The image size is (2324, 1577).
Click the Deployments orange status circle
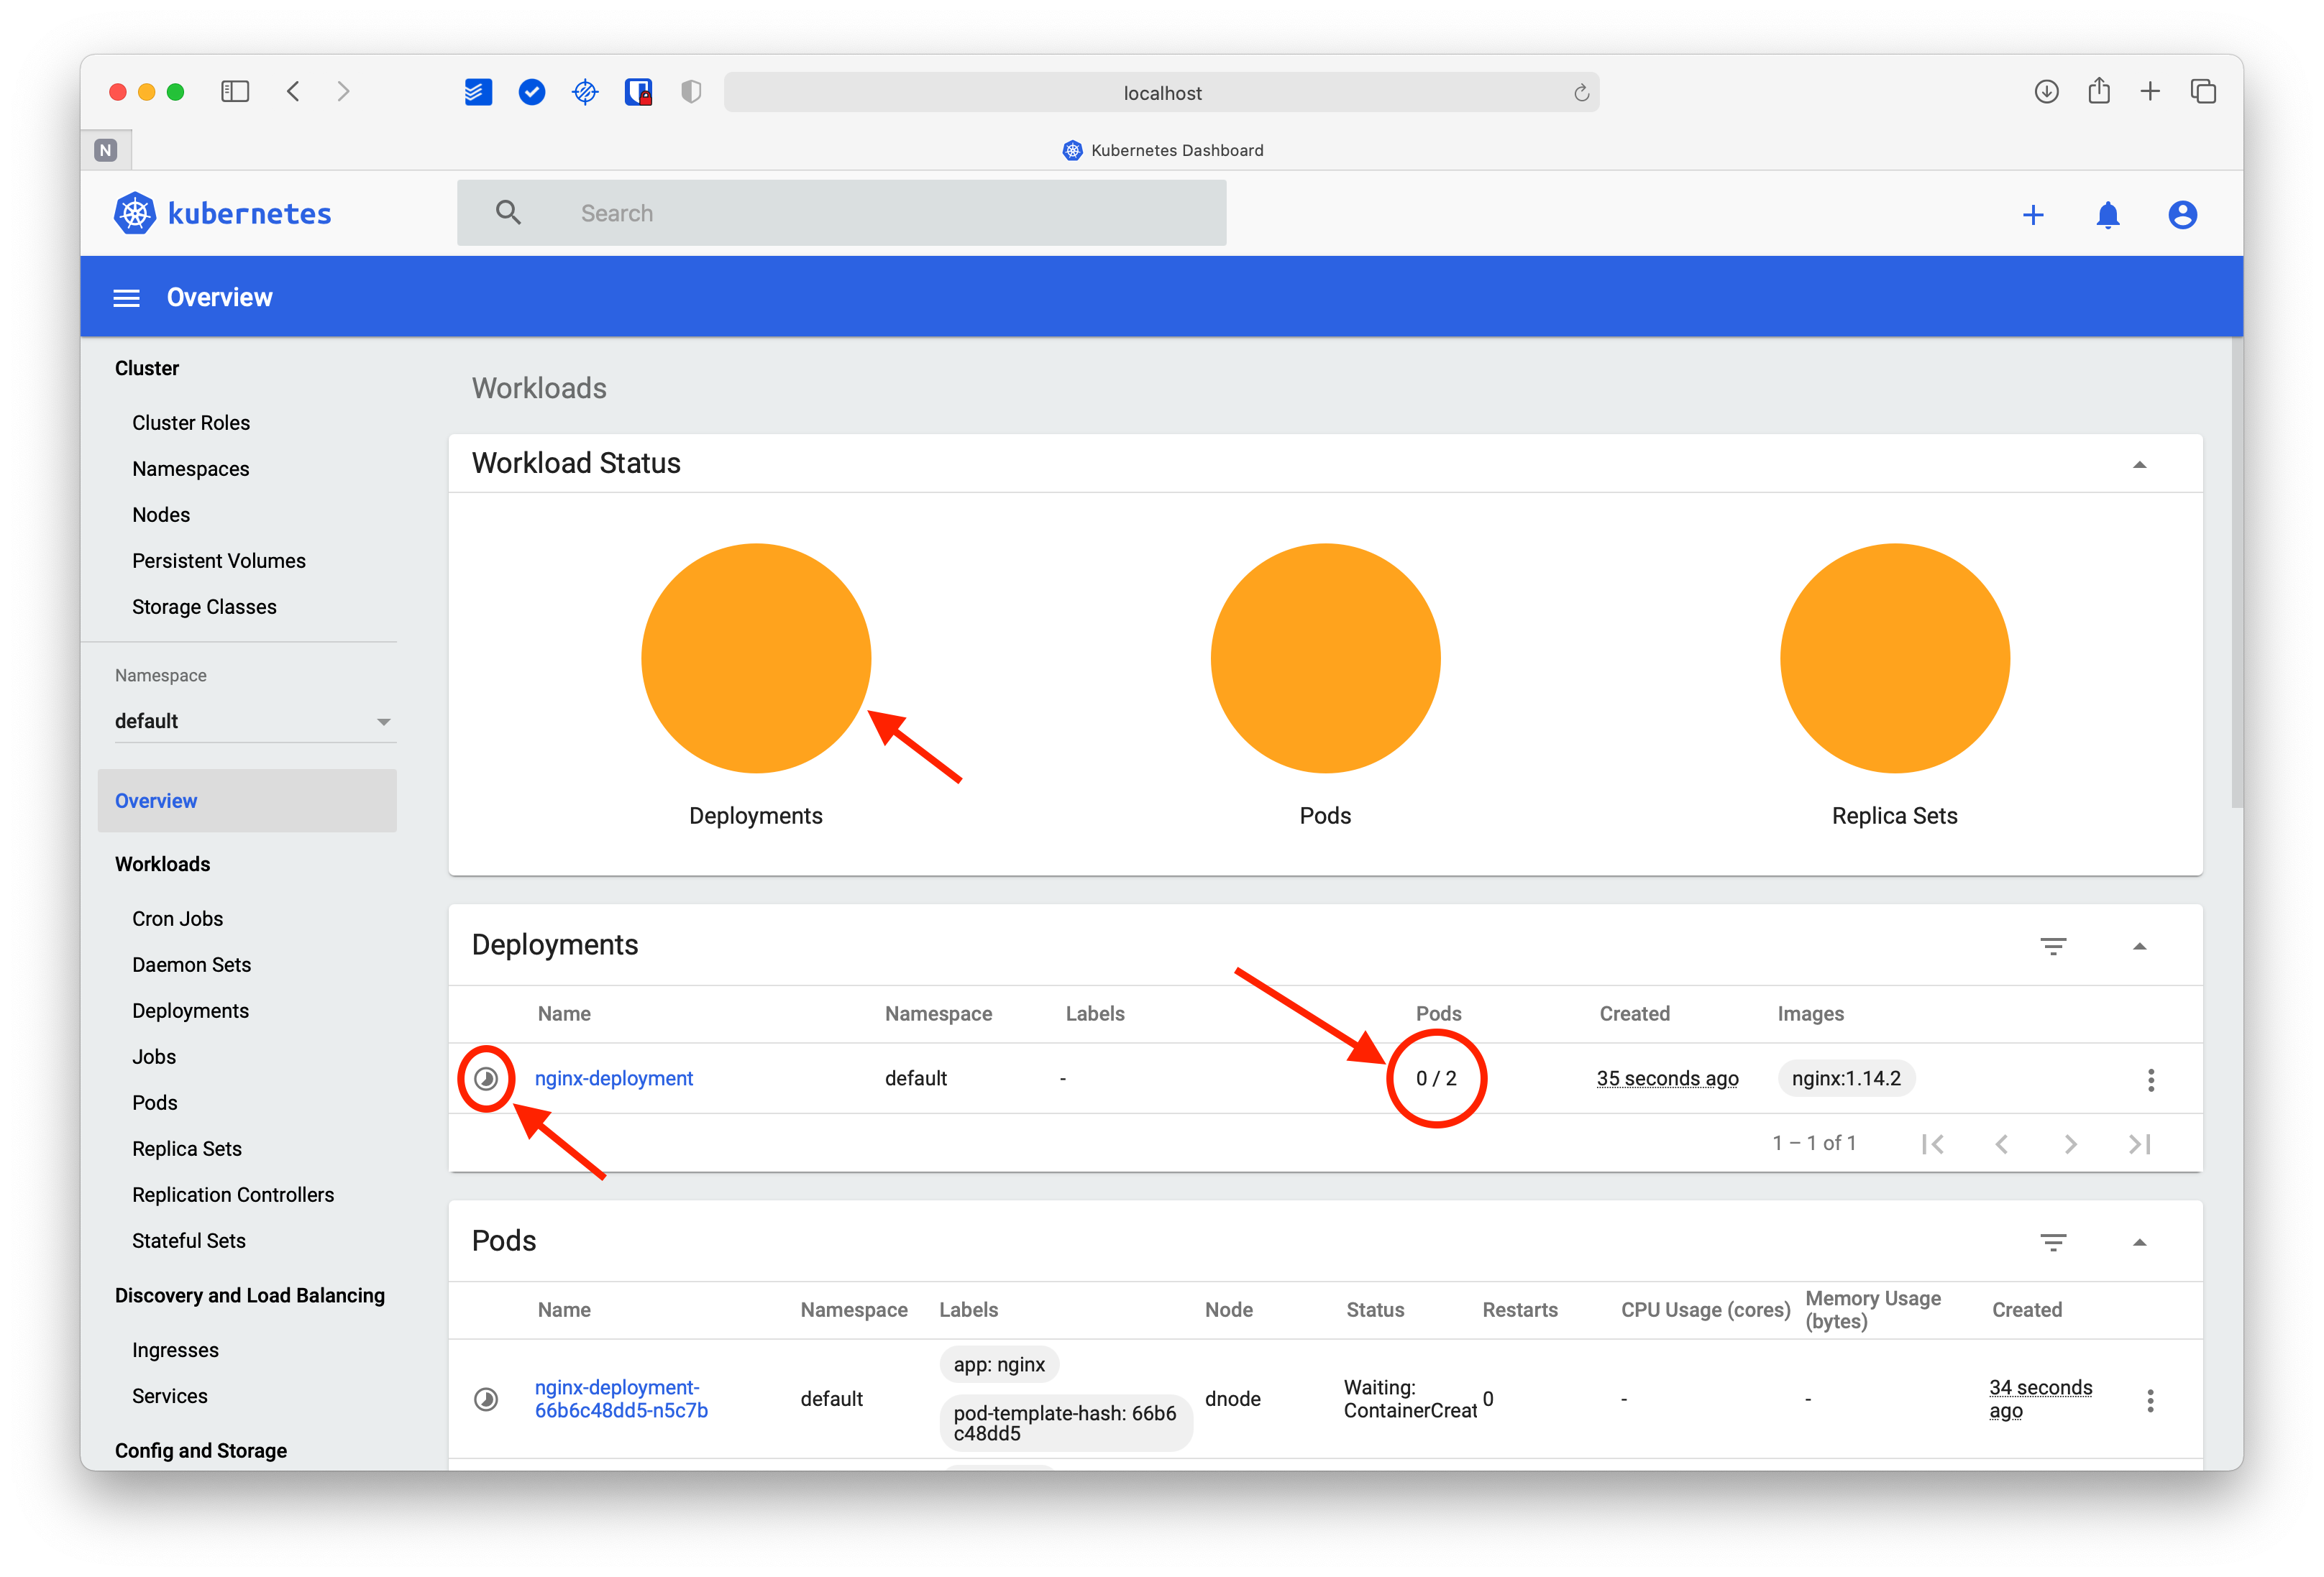tap(756, 658)
